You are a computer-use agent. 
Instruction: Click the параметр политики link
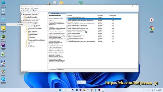pos(58,18)
